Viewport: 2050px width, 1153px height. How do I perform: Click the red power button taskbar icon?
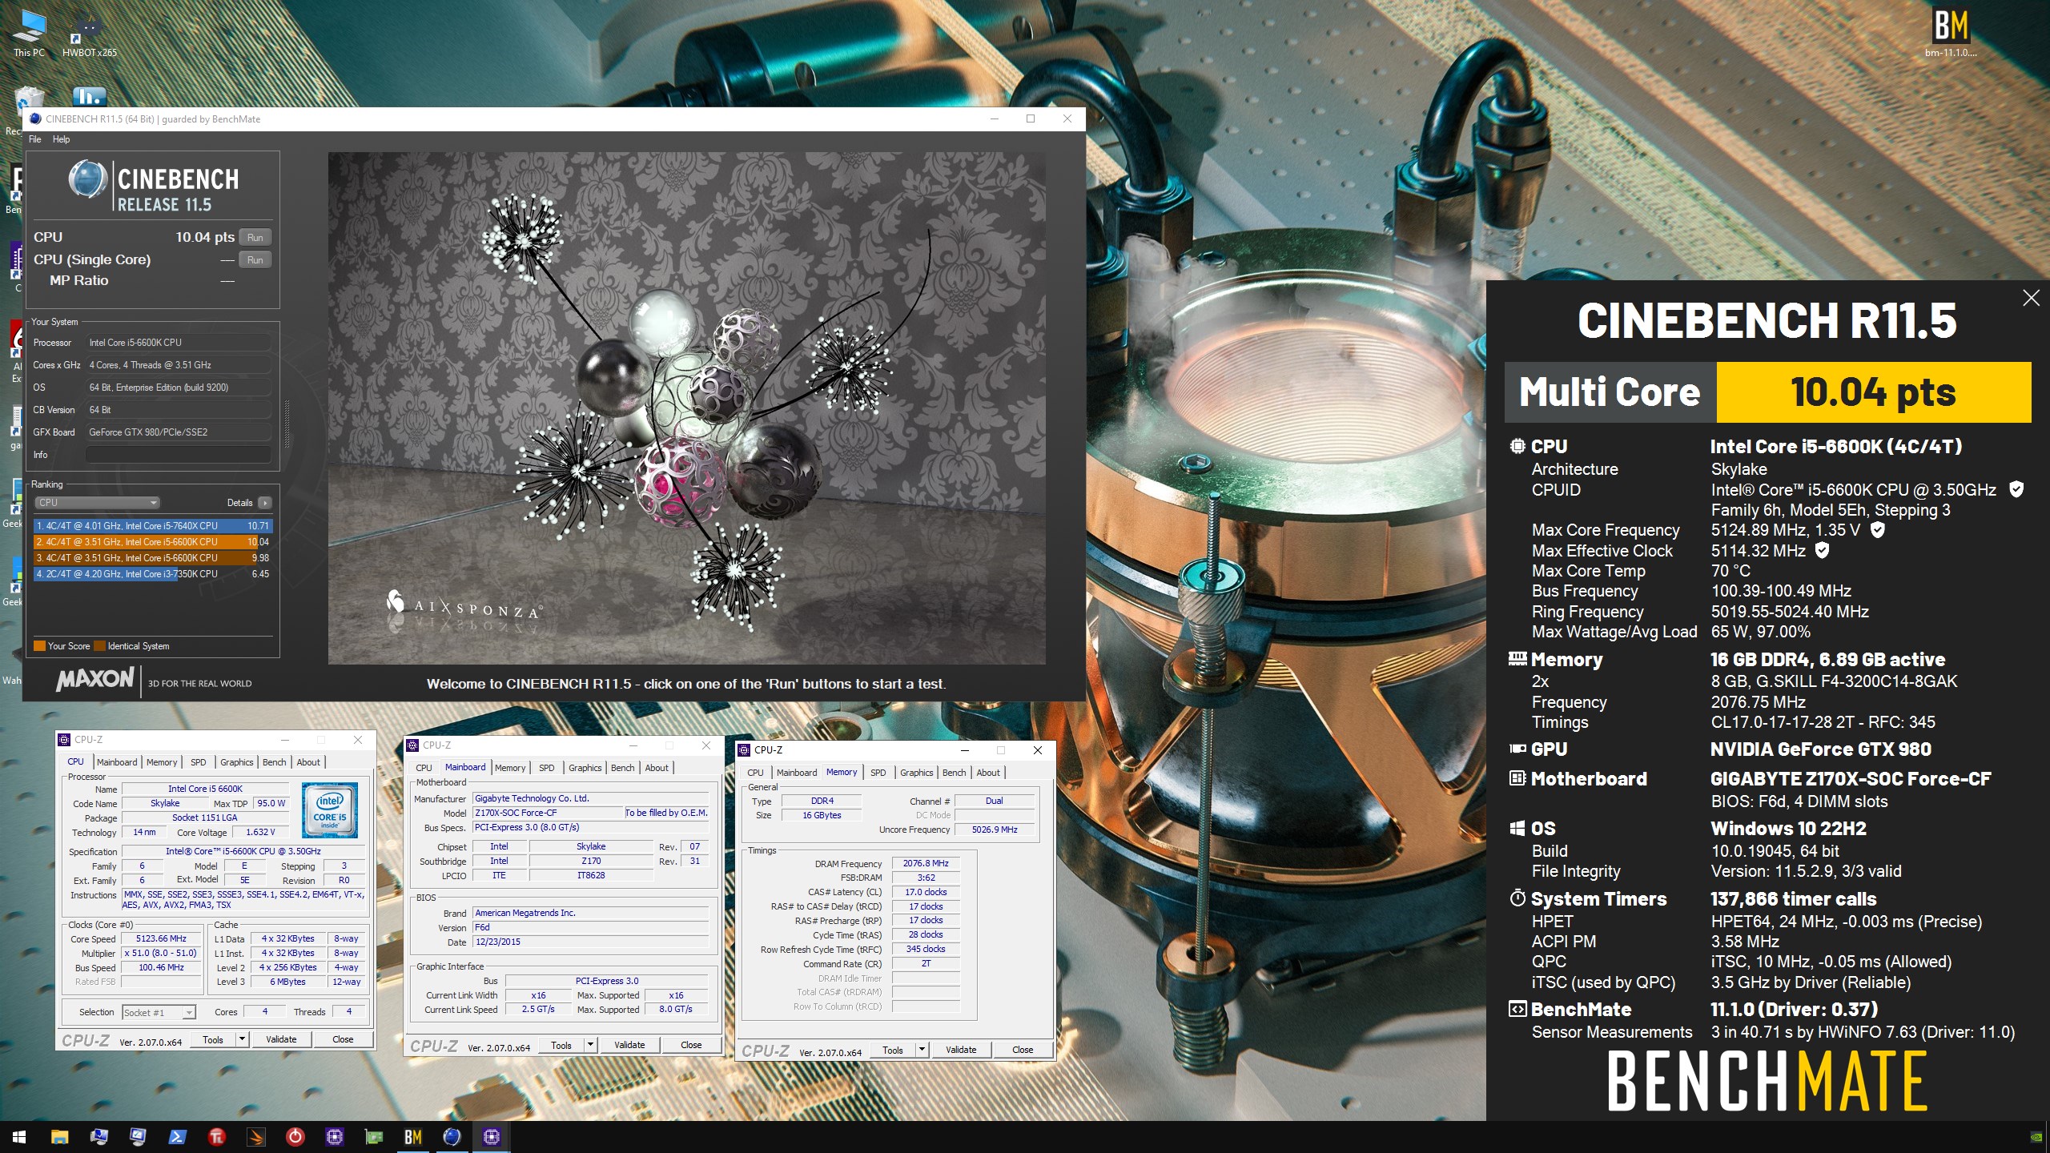(x=295, y=1137)
